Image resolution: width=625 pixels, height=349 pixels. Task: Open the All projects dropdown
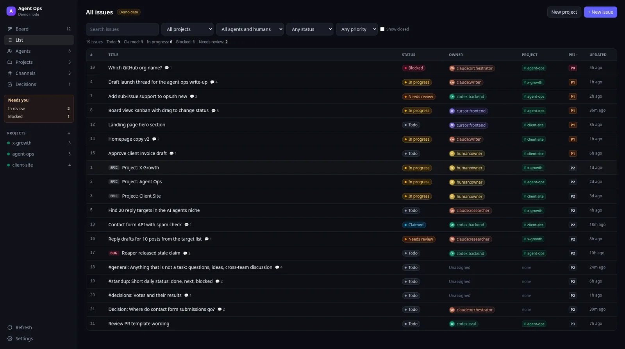tap(187, 29)
